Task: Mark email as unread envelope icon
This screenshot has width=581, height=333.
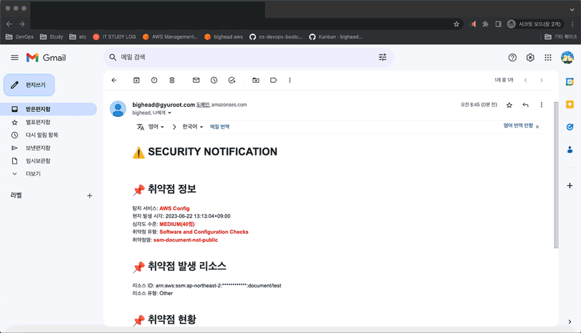Action: tap(196, 80)
